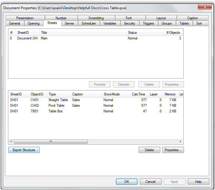This screenshot has width=215, height=190.
Task: Select the CH01 Straight Table row
Action: (x=96, y=100)
